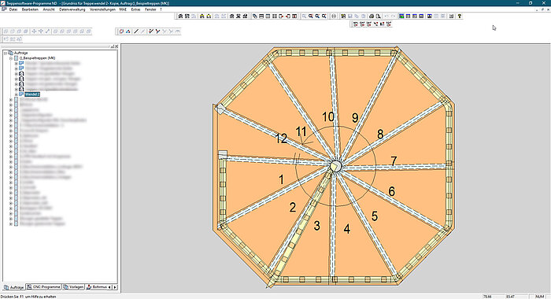Open the Voreinstellungen menu

click(x=102, y=9)
